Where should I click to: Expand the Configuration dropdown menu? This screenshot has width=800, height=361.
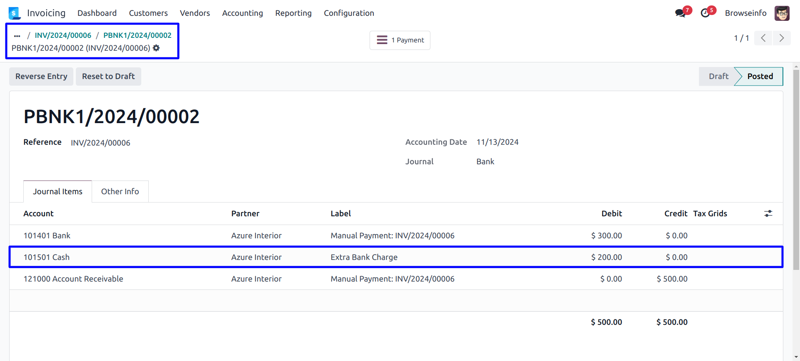click(349, 13)
